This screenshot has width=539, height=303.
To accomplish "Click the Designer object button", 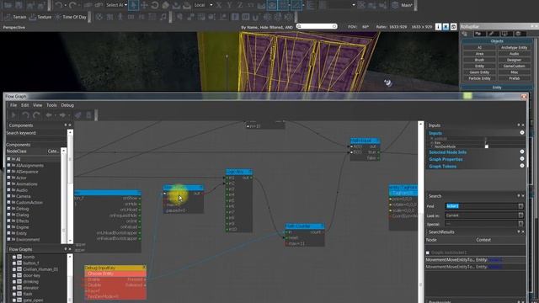I will point(514,60).
